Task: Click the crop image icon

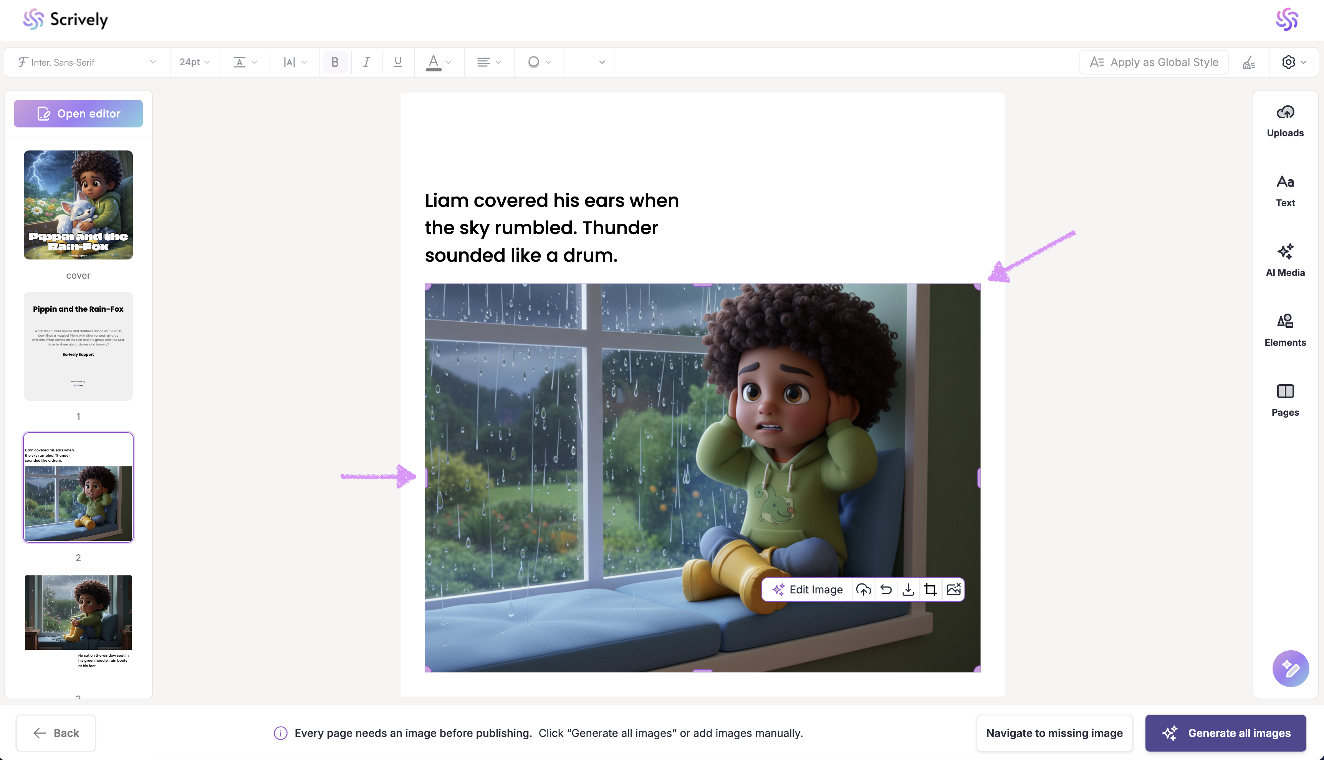Action: pyautogui.click(x=930, y=589)
